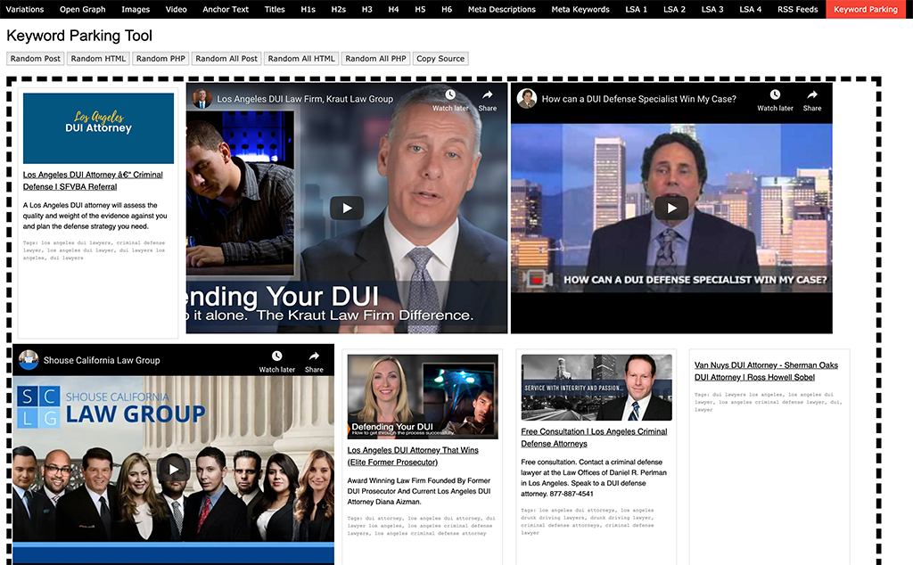Click the Random Post button
The height and width of the screenshot is (565, 913).
[35, 59]
